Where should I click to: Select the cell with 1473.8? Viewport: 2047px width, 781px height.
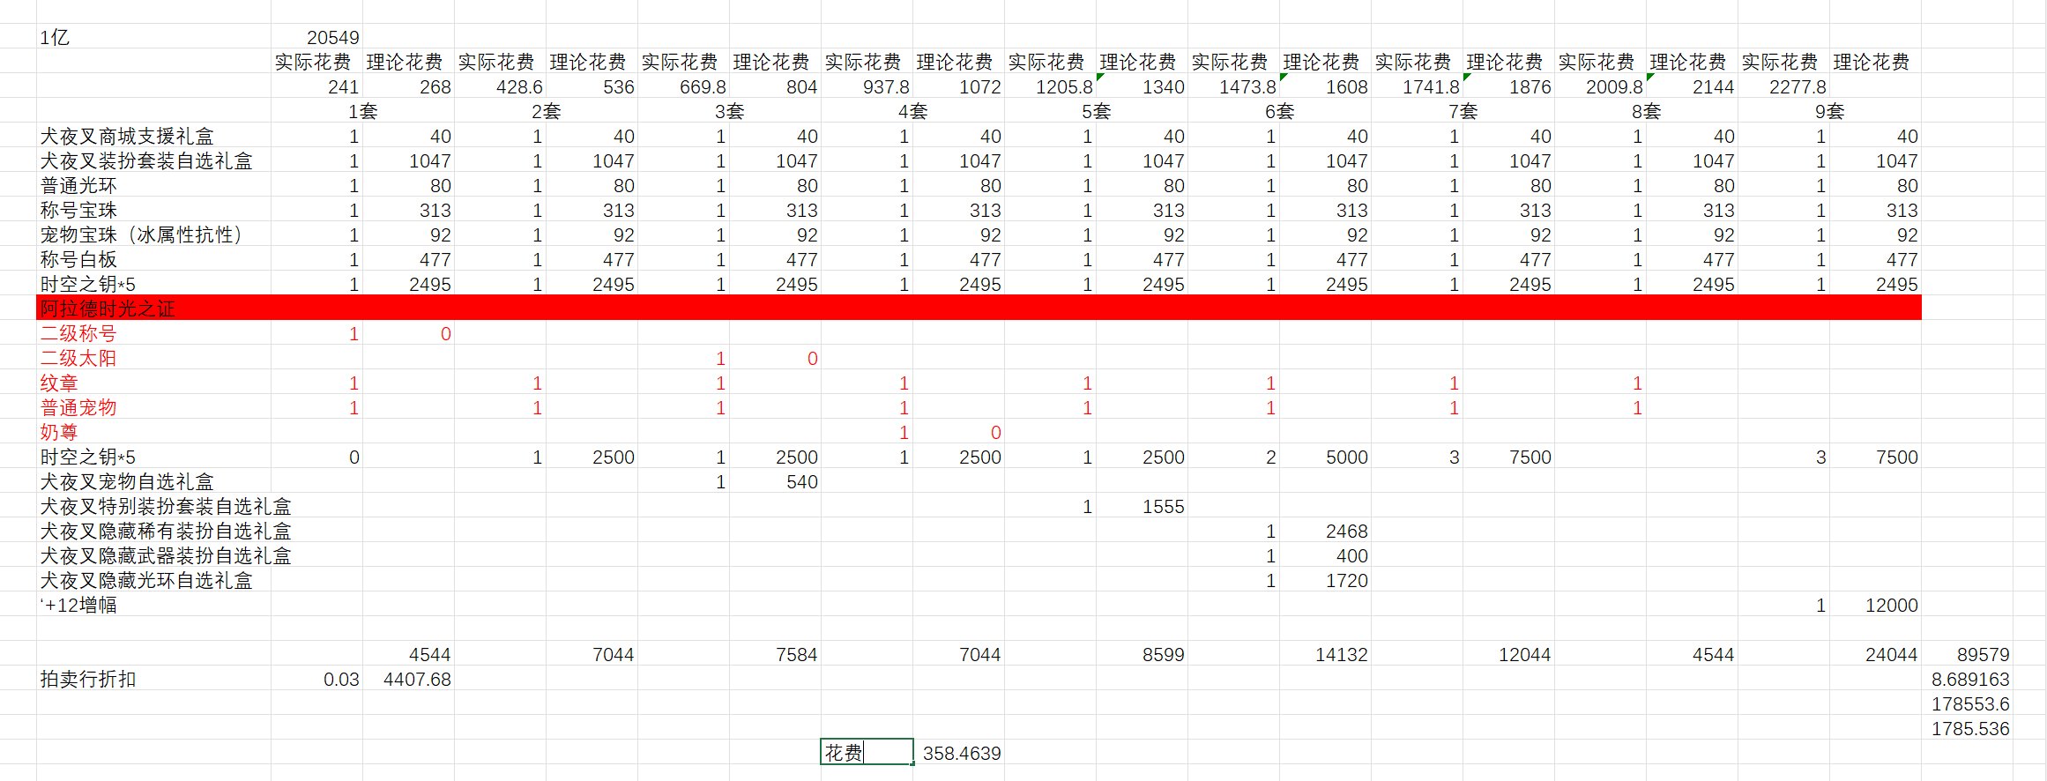pyautogui.click(x=1234, y=87)
